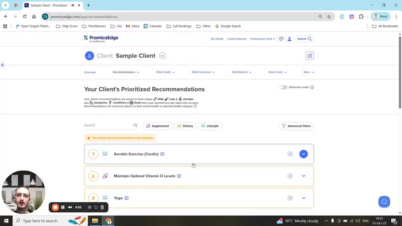Open the Inbox Gmail bookmark
402x226 pixels.
click(133, 26)
